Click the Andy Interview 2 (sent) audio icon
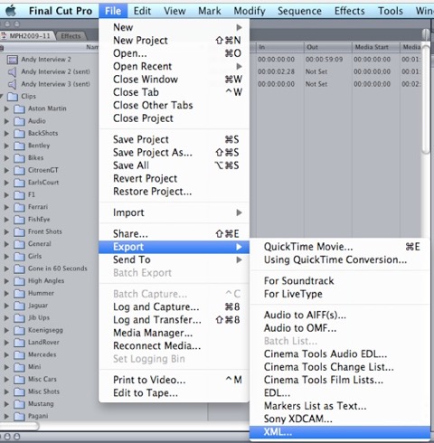 point(12,71)
